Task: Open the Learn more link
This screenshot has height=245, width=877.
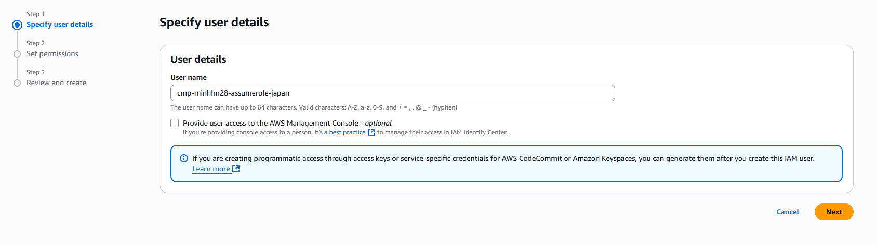Action: 211,169
